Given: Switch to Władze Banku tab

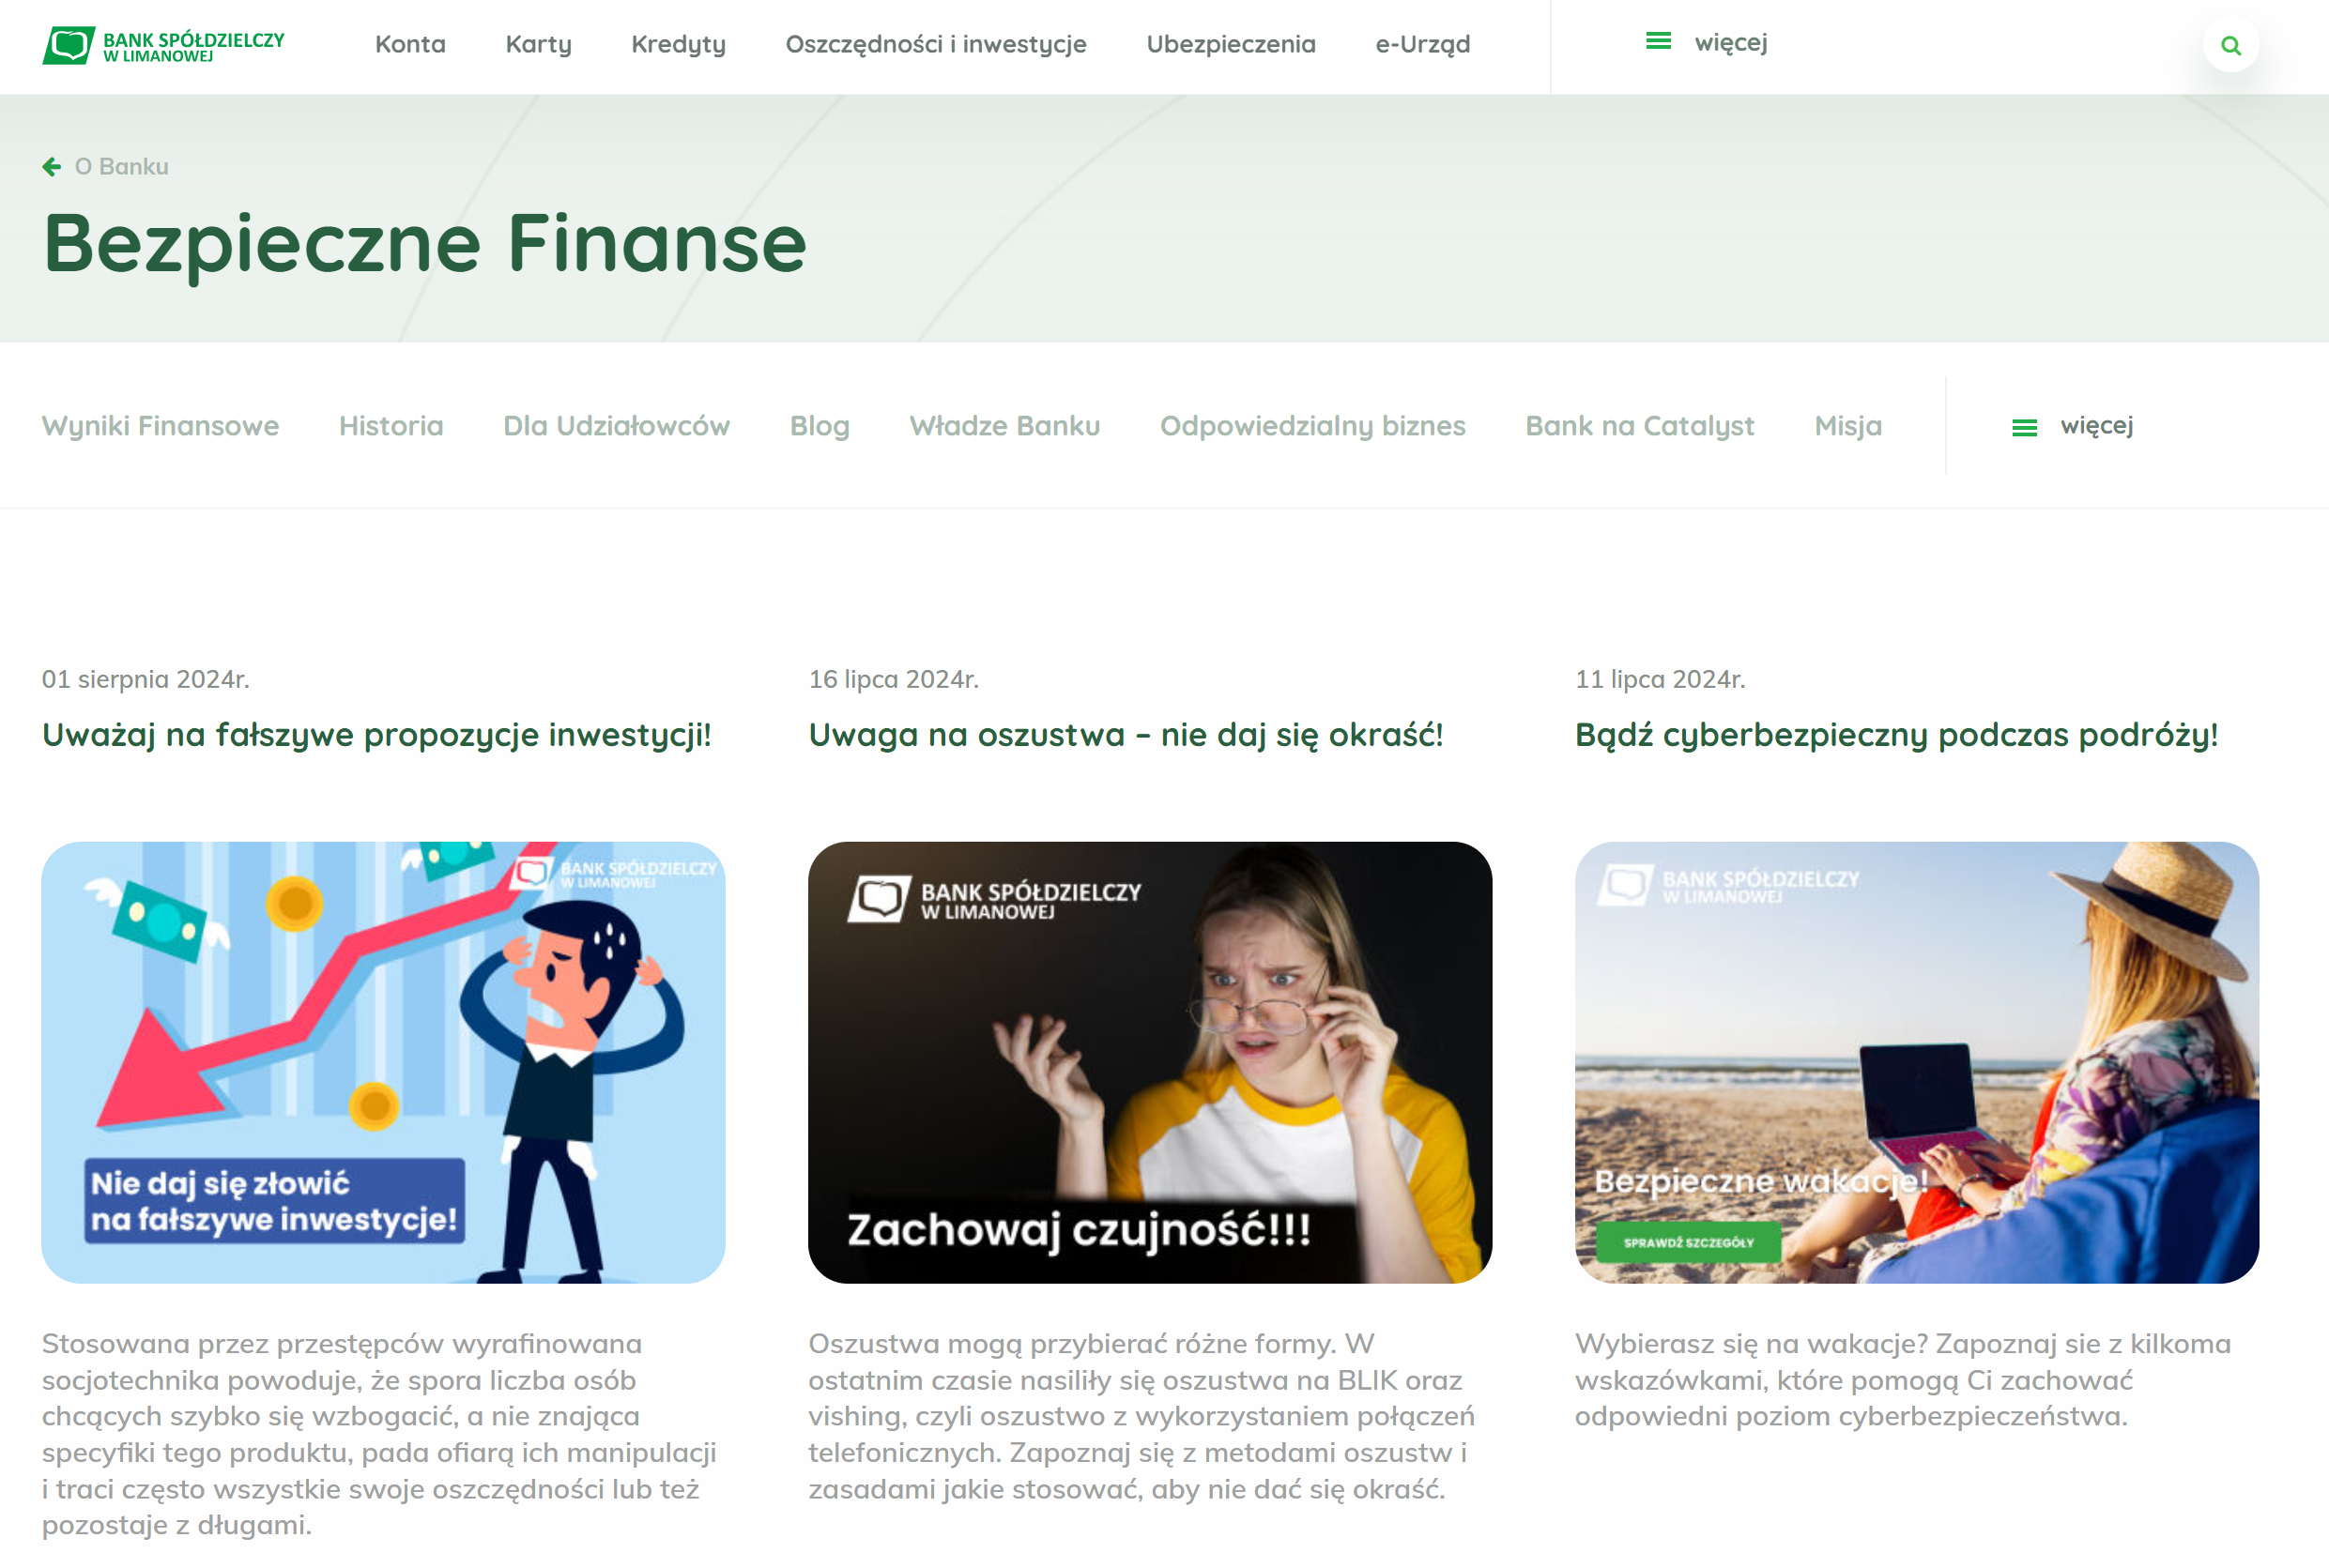Looking at the screenshot, I should click(x=1004, y=426).
